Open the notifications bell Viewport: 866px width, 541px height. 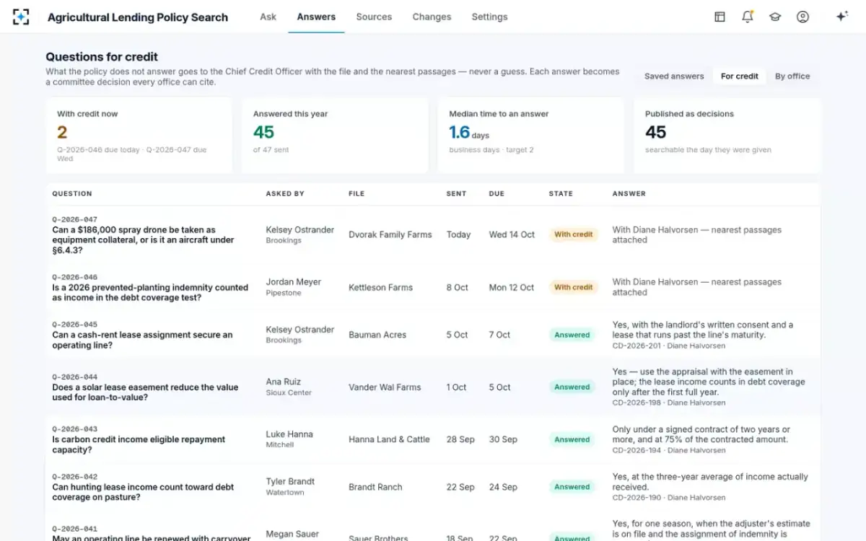point(748,17)
